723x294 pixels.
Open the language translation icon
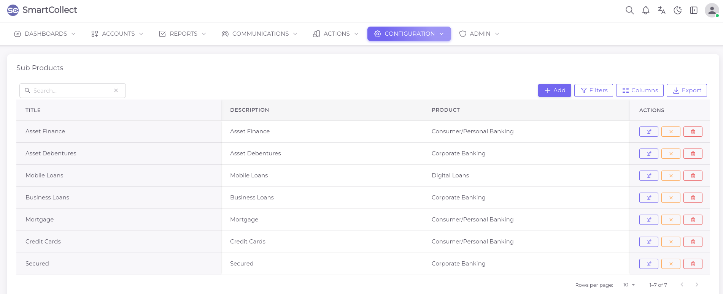click(x=661, y=10)
